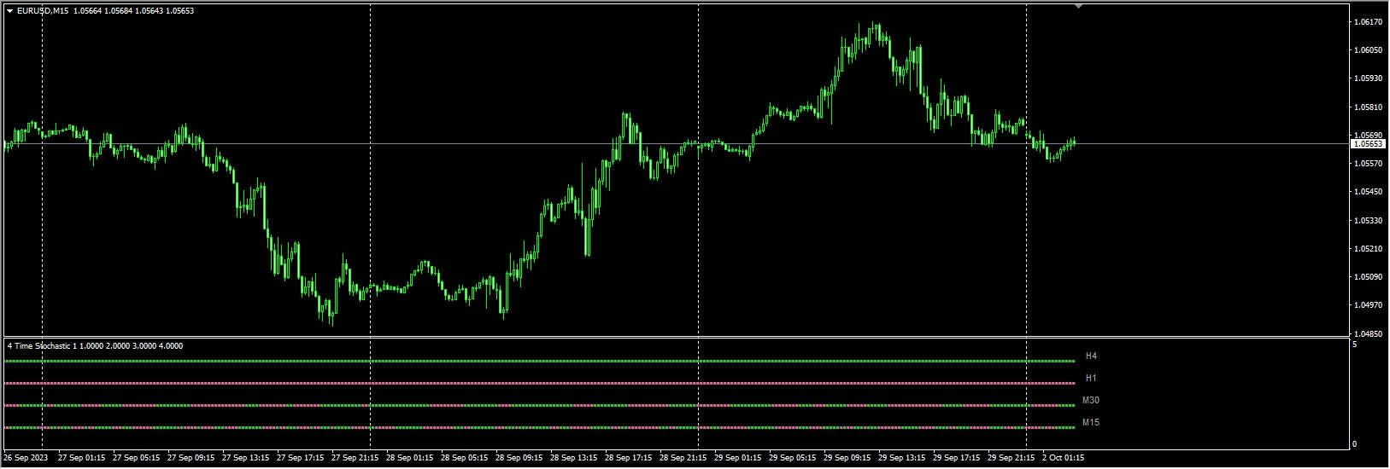
Task: Click the '28 Sep 01:15' time label
Action: tap(409, 458)
